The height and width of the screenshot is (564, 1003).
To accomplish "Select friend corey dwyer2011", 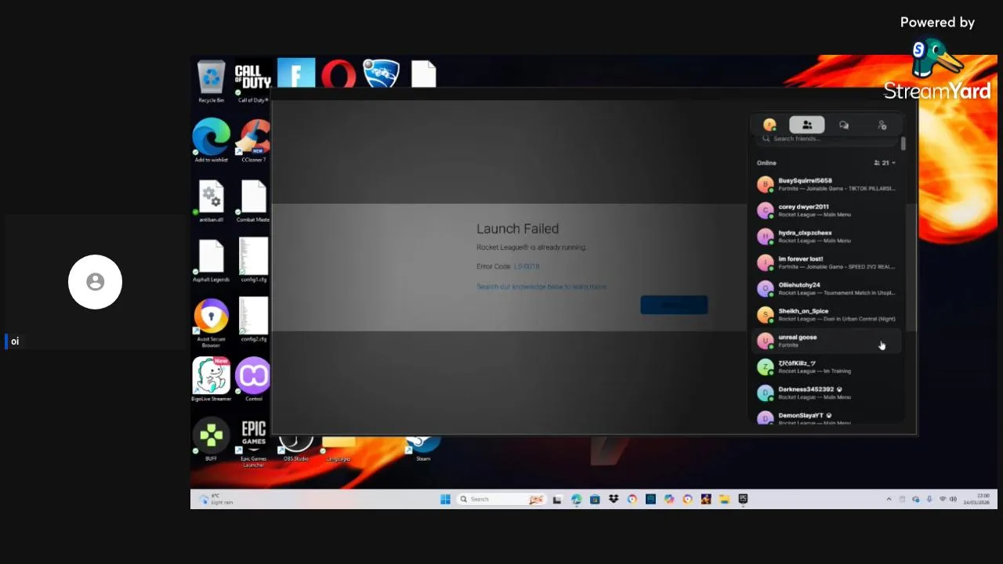I will coord(827,210).
